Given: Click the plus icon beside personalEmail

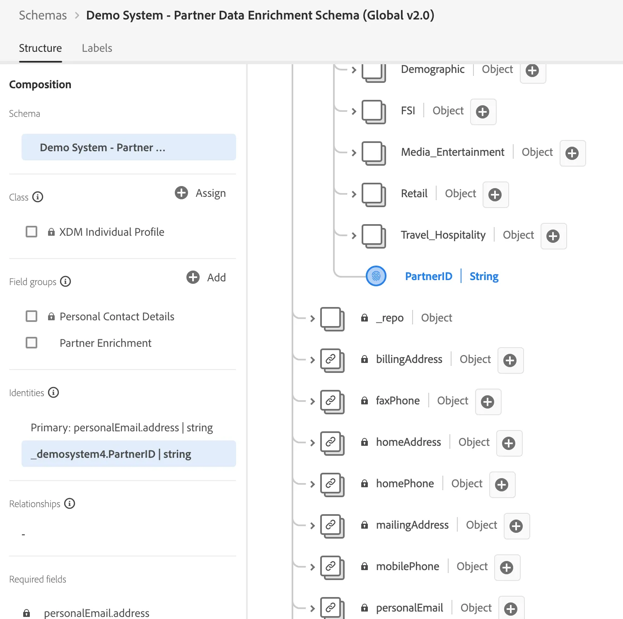Looking at the screenshot, I should pos(511,609).
